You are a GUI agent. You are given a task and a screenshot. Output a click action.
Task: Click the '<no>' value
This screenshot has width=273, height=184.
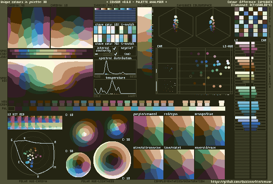(x=127, y=54)
